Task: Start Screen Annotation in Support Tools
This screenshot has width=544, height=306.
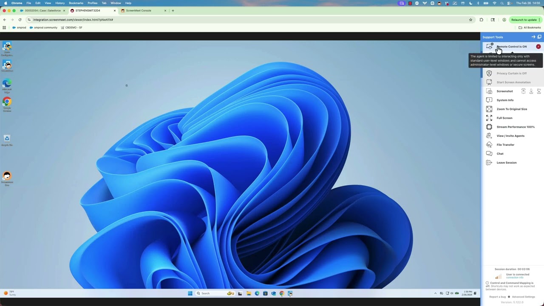Action: (x=513, y=82)
